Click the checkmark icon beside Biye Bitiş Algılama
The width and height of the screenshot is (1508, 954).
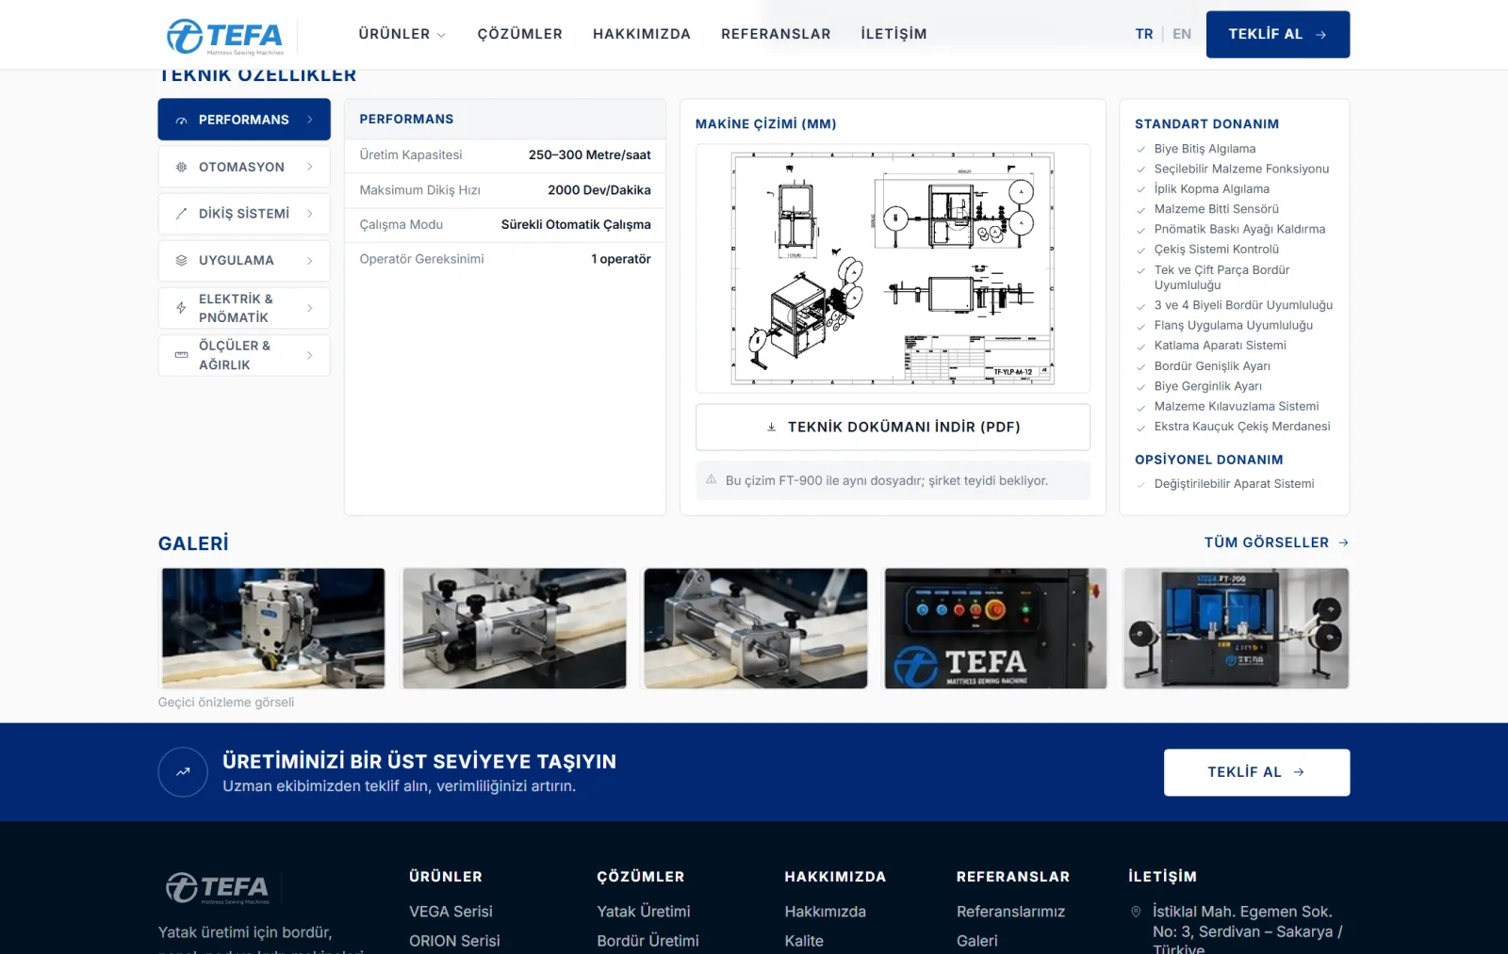coord(1141,150)
